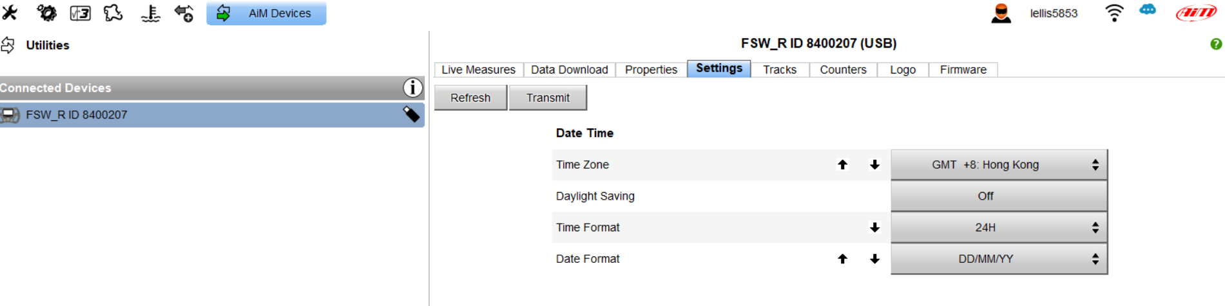Open the cloud sync icon
Screen dimensions: 1225x306
[x=1148, y=10]
